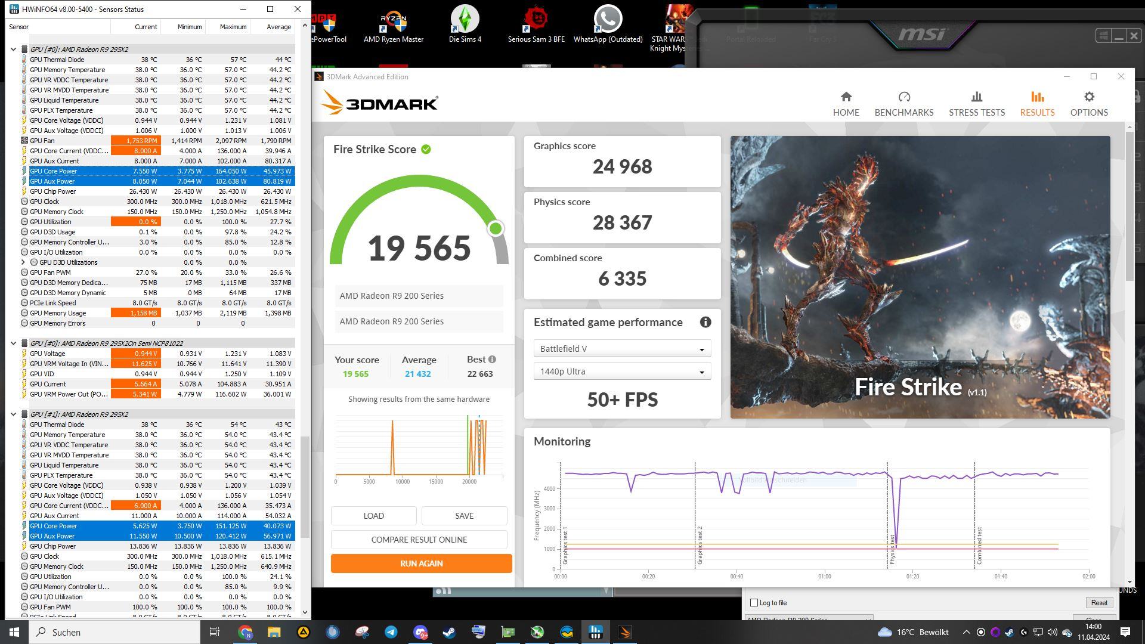Open Discord from the taskbar
This screenshot has height=644, width=1145.
[420, 632]
